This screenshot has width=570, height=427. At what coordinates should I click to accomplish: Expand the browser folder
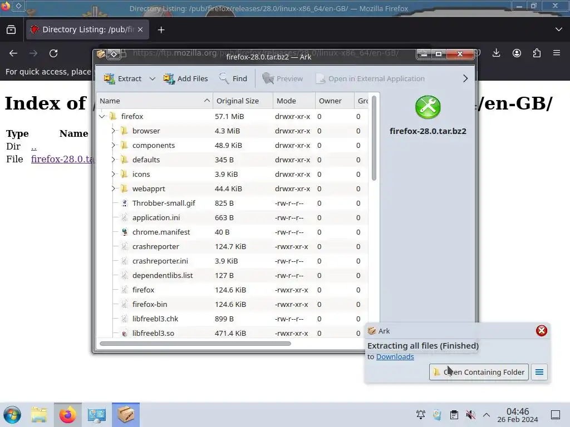(x=113, y=131)
